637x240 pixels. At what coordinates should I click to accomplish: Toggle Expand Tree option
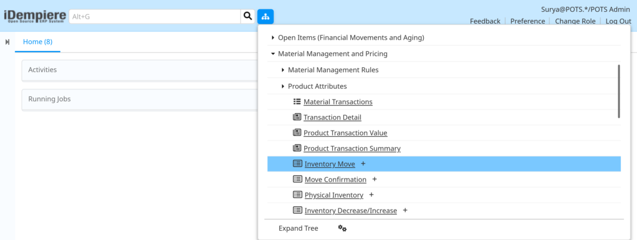[x=298, y=229]
